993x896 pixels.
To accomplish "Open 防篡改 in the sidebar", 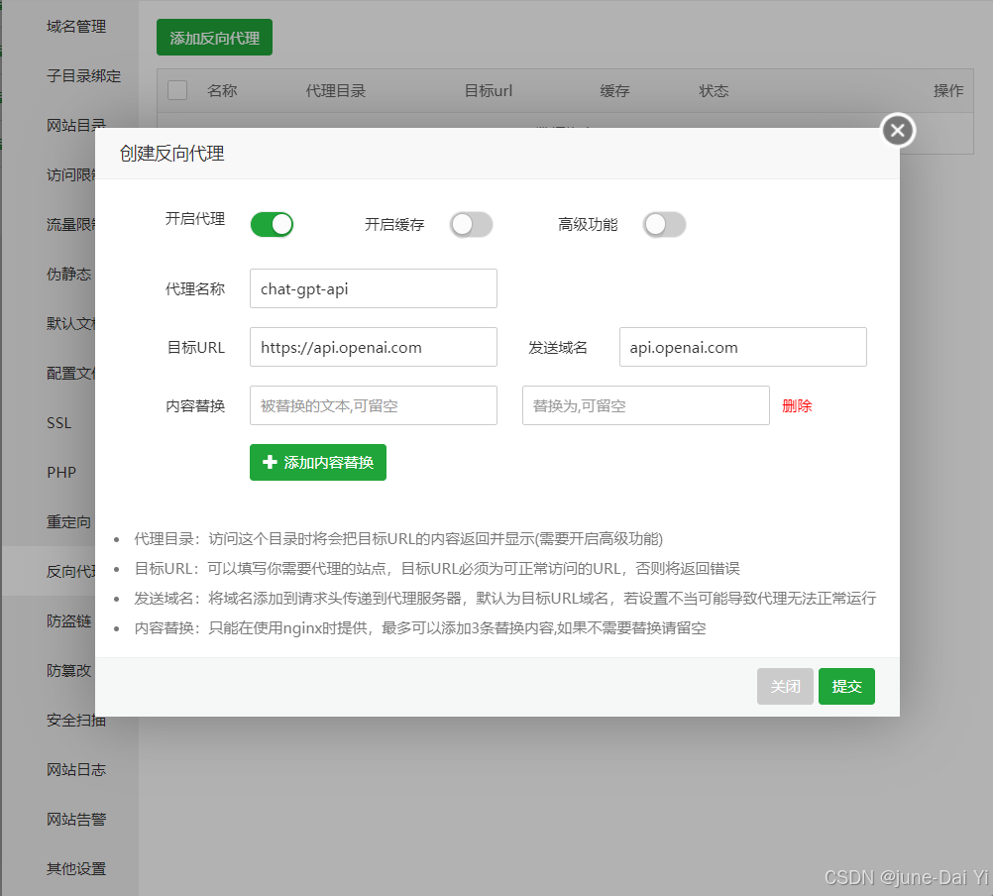I will point(68,671).
